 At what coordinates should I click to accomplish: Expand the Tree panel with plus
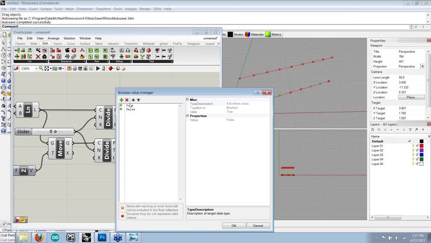[x=172, y=61]
